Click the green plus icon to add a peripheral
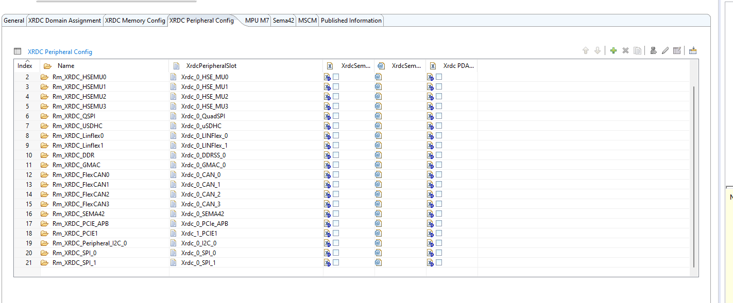 pyautogui.click(x=613, y=50)
